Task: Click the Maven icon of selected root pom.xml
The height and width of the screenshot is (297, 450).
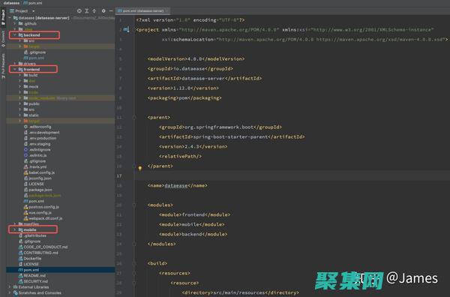Action: click(21, 270)
